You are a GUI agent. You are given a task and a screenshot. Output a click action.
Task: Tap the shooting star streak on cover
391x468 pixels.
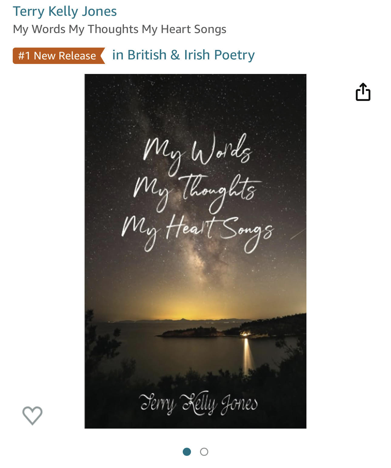[x=298, y=233]
